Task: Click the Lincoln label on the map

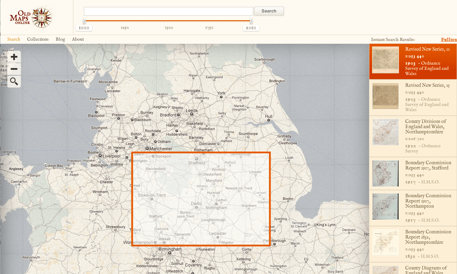Action: coord(255,172)
